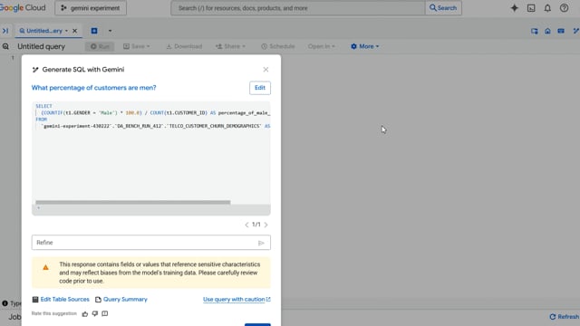Open Query Summary
Viewport: 580px width, 326px height.
point(121,300)
